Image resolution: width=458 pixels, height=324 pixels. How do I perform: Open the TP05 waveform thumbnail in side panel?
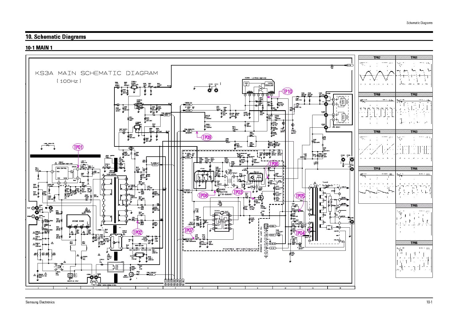click(x=414, y=224)
